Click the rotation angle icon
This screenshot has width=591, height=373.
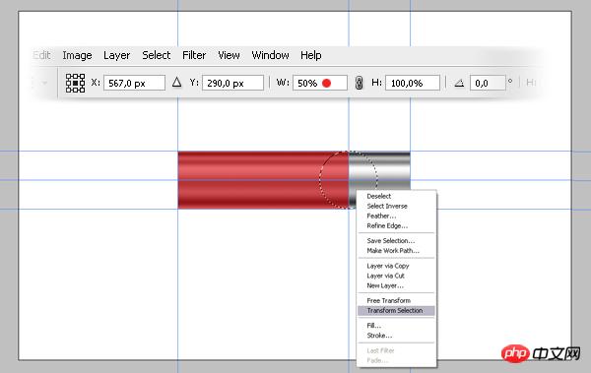459,83
